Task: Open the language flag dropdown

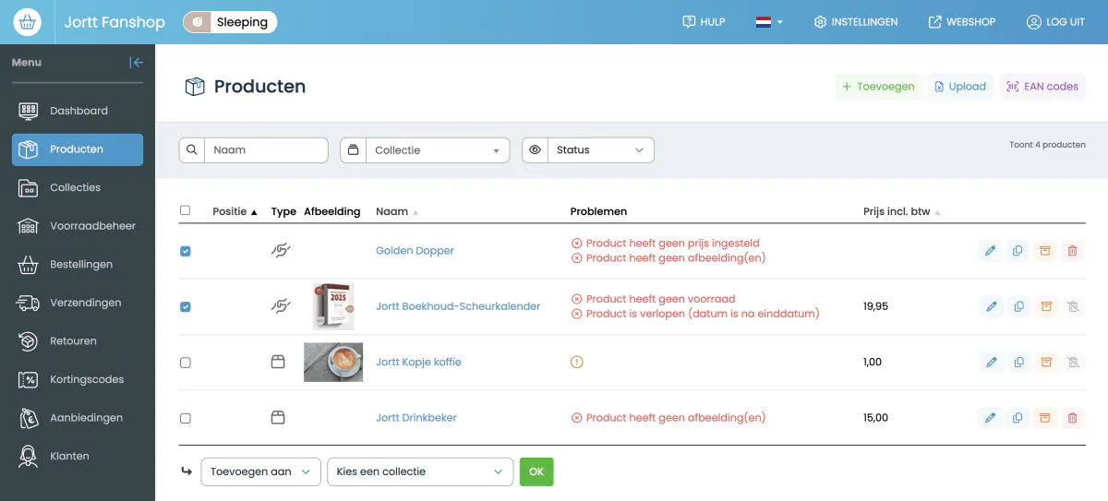Action: tap(769, 22)
